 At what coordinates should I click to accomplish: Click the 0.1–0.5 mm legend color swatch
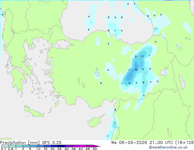5,146
